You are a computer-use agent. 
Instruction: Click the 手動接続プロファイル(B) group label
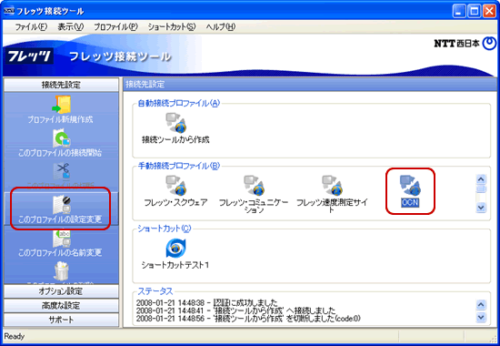click(x=179, y=166)
